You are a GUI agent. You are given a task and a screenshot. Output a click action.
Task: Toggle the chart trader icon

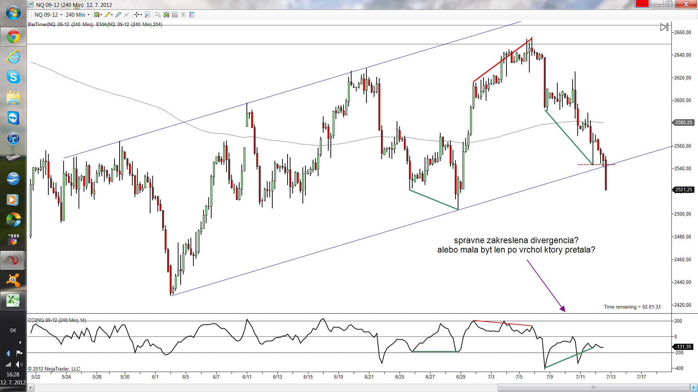click(158, 15)
